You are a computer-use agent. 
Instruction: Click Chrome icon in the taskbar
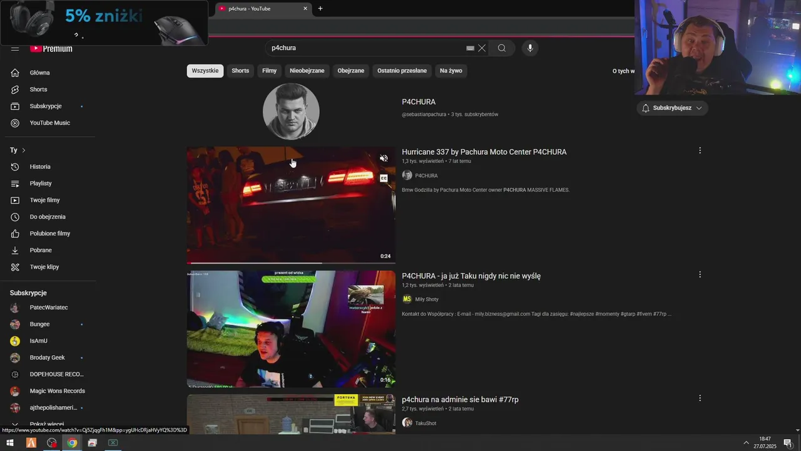72,443
